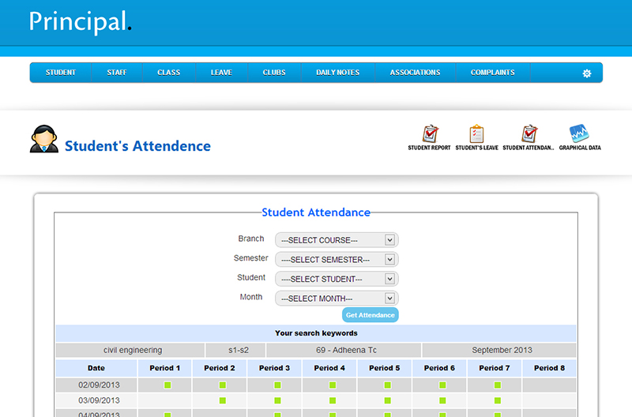This screenshot has height=417, width=632.
Task: Open the Student selection dropdown
Action: (337, 279)
